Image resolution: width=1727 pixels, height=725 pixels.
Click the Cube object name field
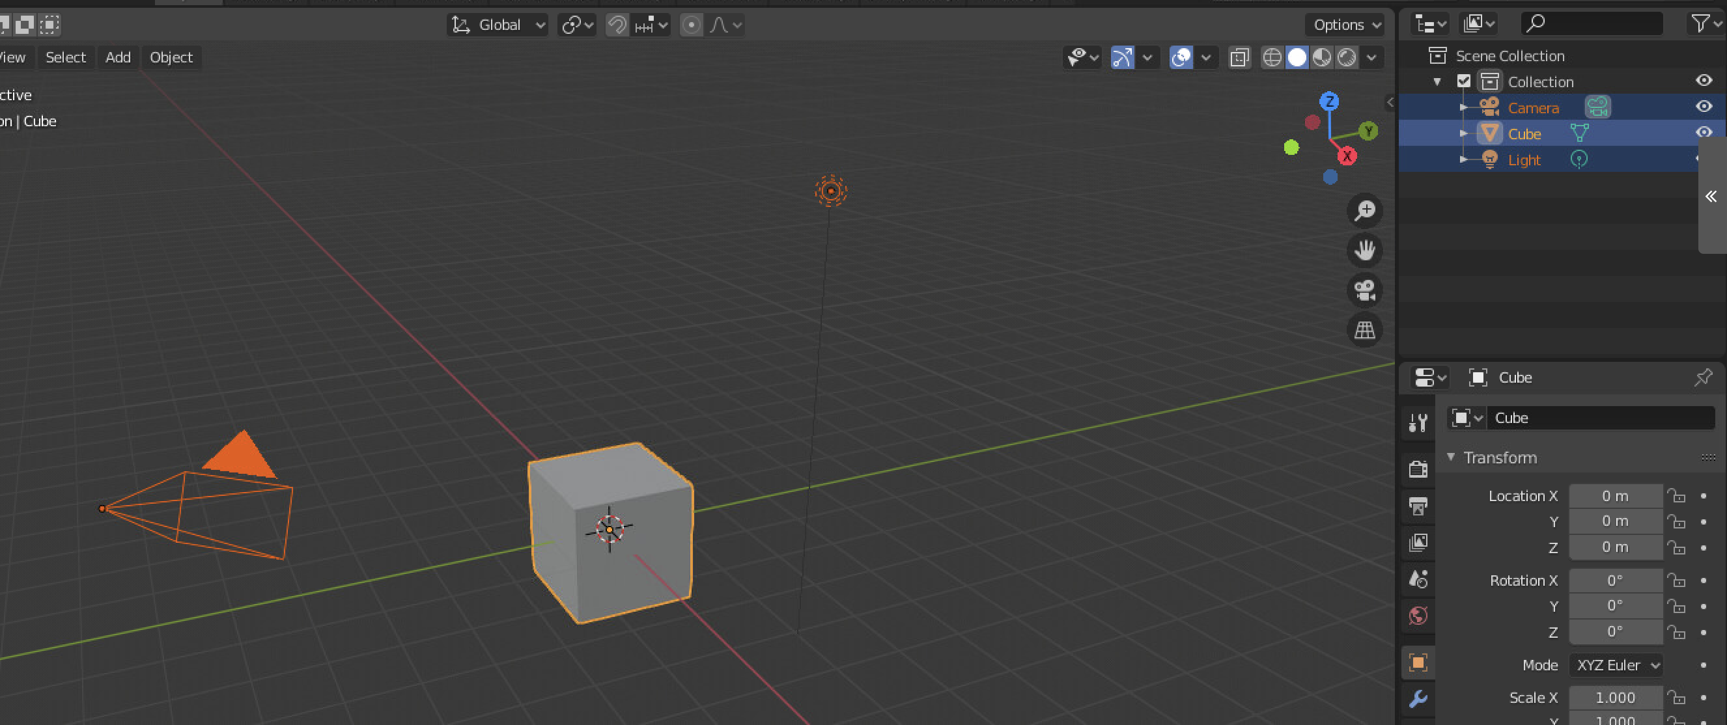click(x=1601, y=418)
